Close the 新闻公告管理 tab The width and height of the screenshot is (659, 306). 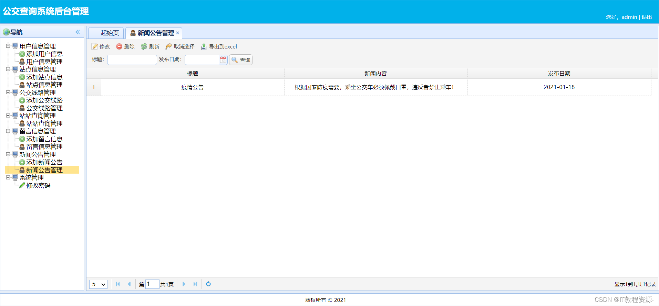click(x=178, y=33)
